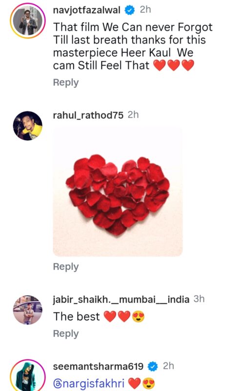225x391 pixels.
Task: Open navjotfazalwal's profile picture
Action: coord(28,21)
